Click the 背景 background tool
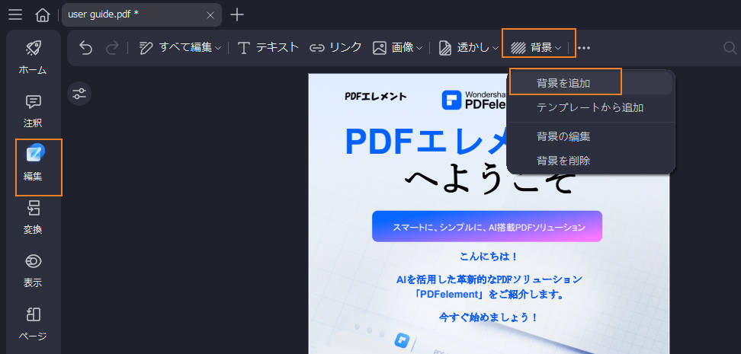The height and width of the screenshot is (354, 741). [531, 48]
